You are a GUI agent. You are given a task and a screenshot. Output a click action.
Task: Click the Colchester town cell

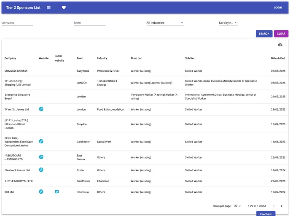pos(83,142)
